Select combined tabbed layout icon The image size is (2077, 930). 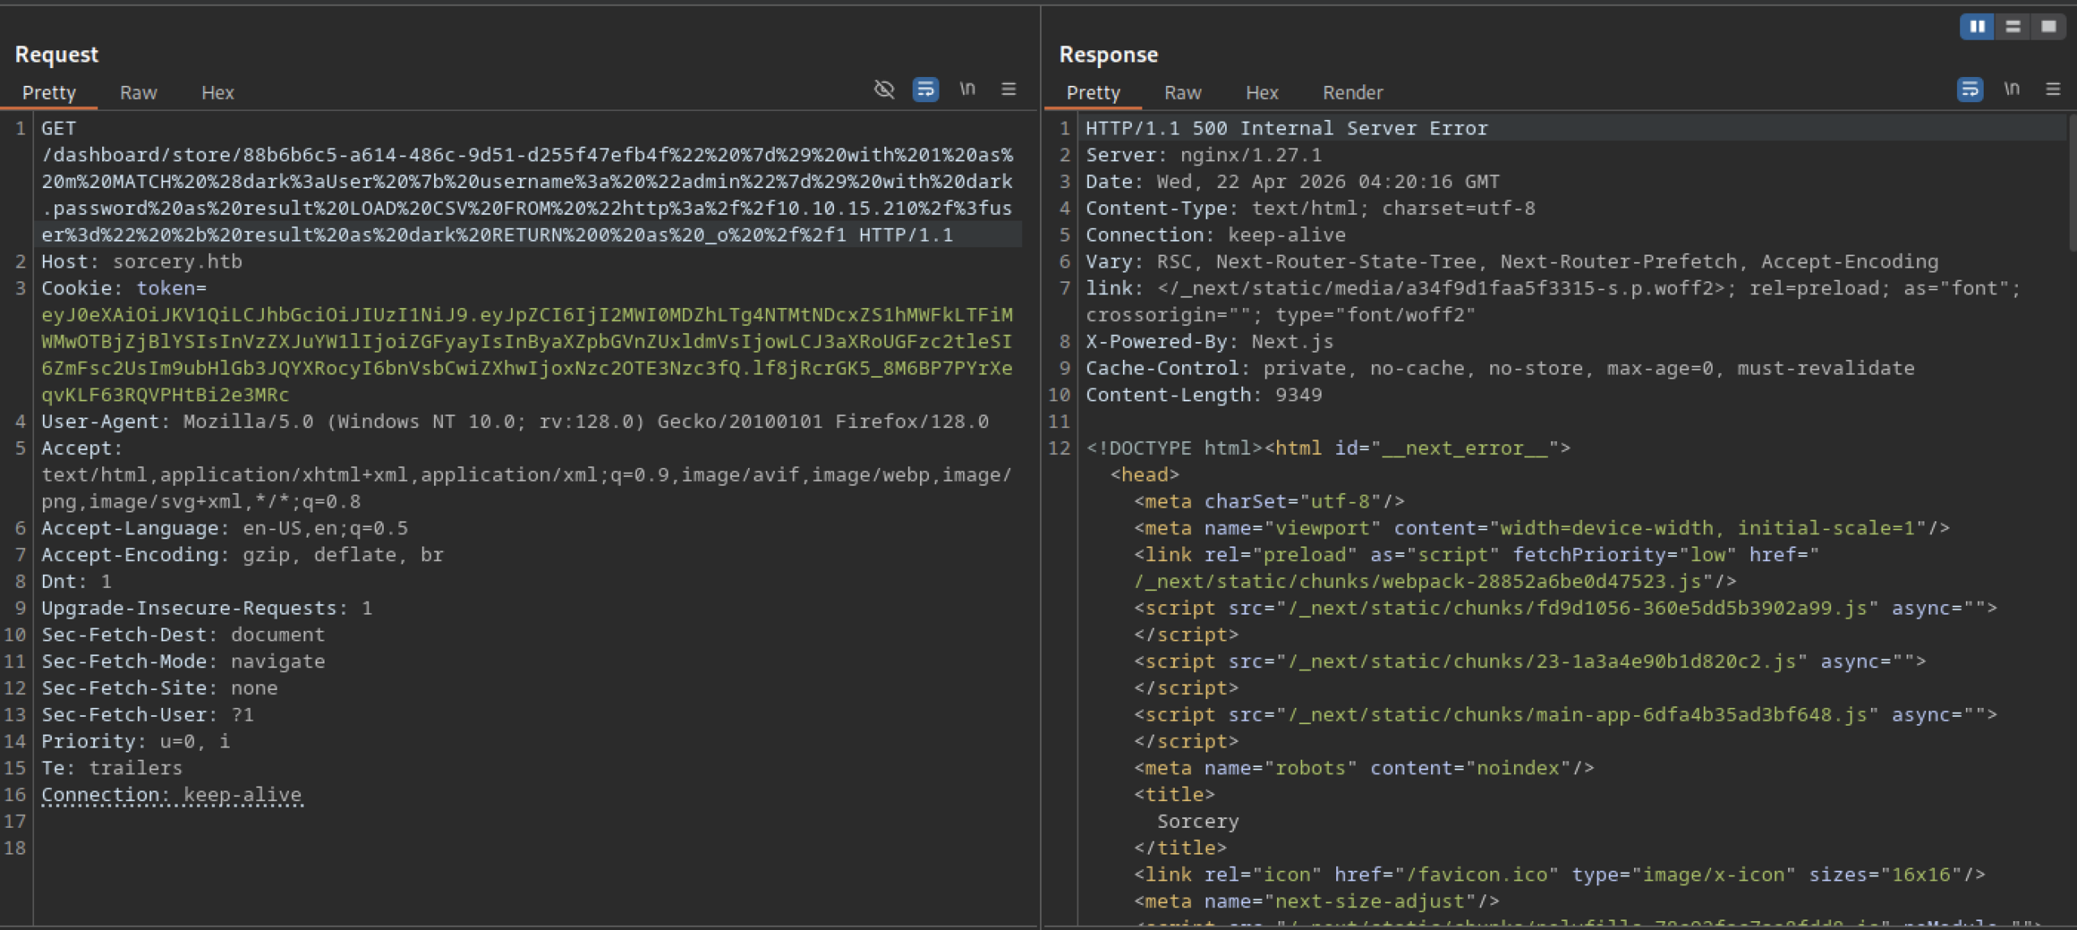(x=2049, y=27)
